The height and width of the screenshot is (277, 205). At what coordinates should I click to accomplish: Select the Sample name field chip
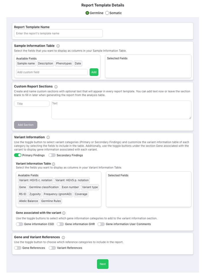point(26,63)
